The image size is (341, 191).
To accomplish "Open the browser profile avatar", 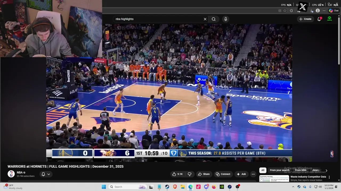I will point(318,11).
